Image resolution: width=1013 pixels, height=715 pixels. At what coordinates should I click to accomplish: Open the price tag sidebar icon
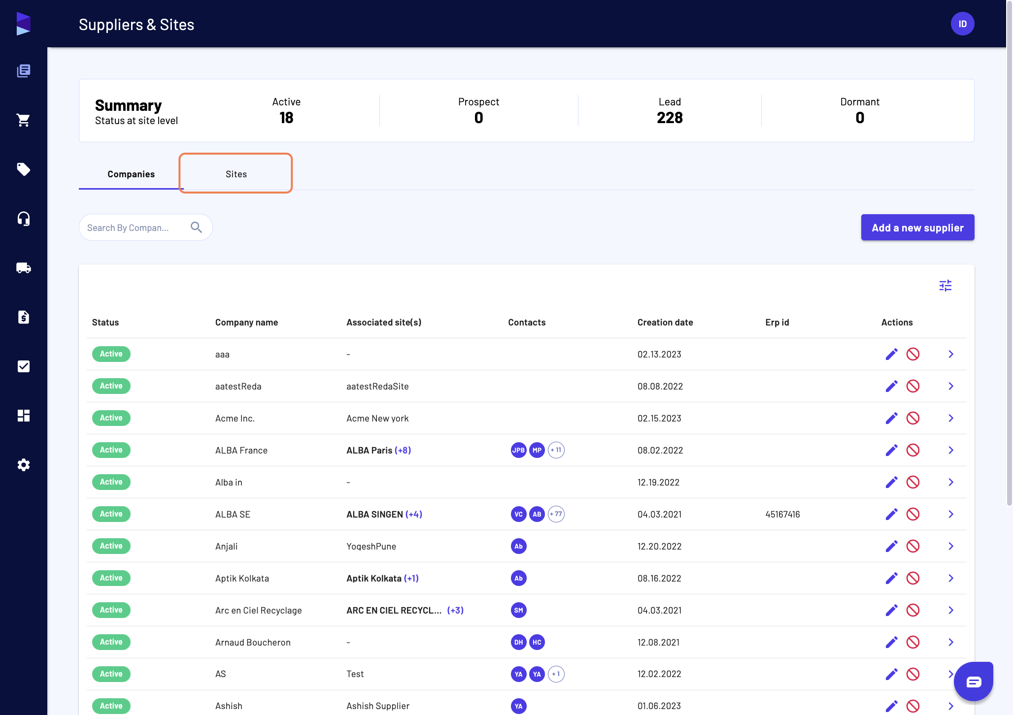pyautogui.click(x=24, y=169)
